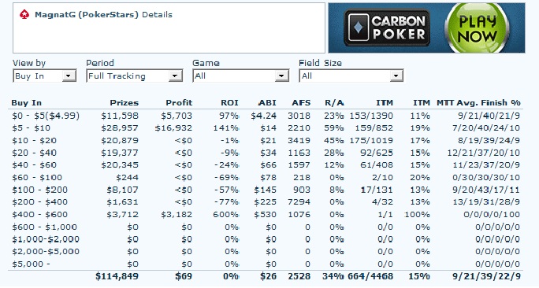Select the $5 - $10 buy-in row

point(266,128)
